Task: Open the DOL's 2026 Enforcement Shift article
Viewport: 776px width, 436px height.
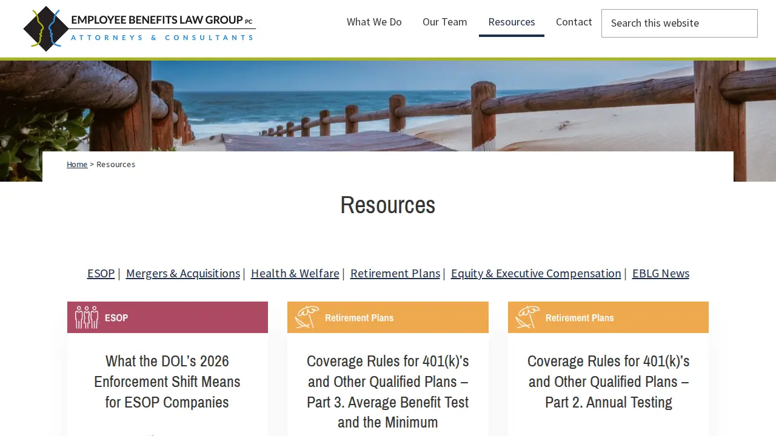Action: pyautogui.click(x=167, y=381)
